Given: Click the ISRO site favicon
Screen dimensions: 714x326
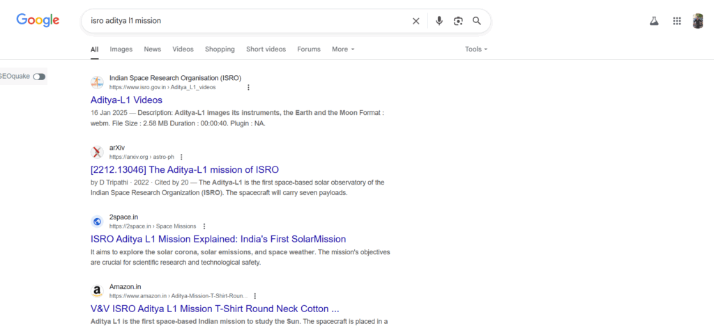Looking at the screenshot, I should click(x=97, y=82).
